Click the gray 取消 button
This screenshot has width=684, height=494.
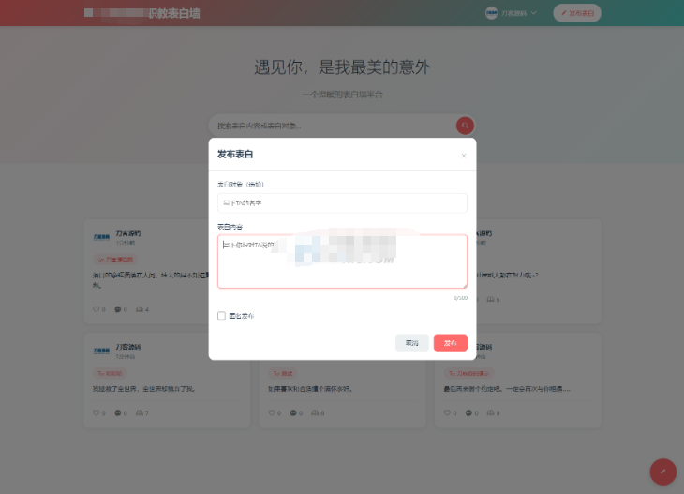click(411, 343)
